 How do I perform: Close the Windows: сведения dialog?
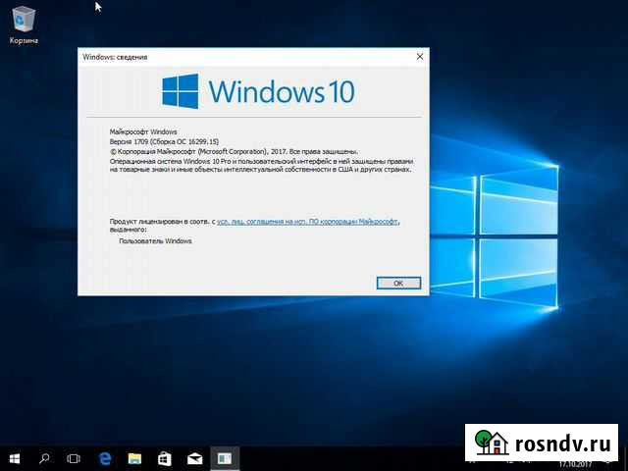pyautogui.click(x=420, y=57)
